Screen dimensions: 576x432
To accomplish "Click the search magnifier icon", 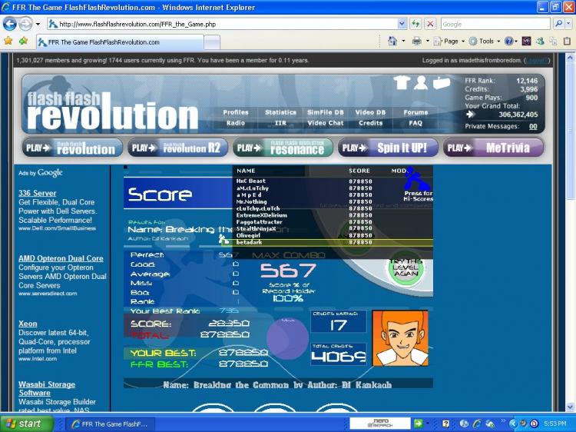I will tap(558, 24).
